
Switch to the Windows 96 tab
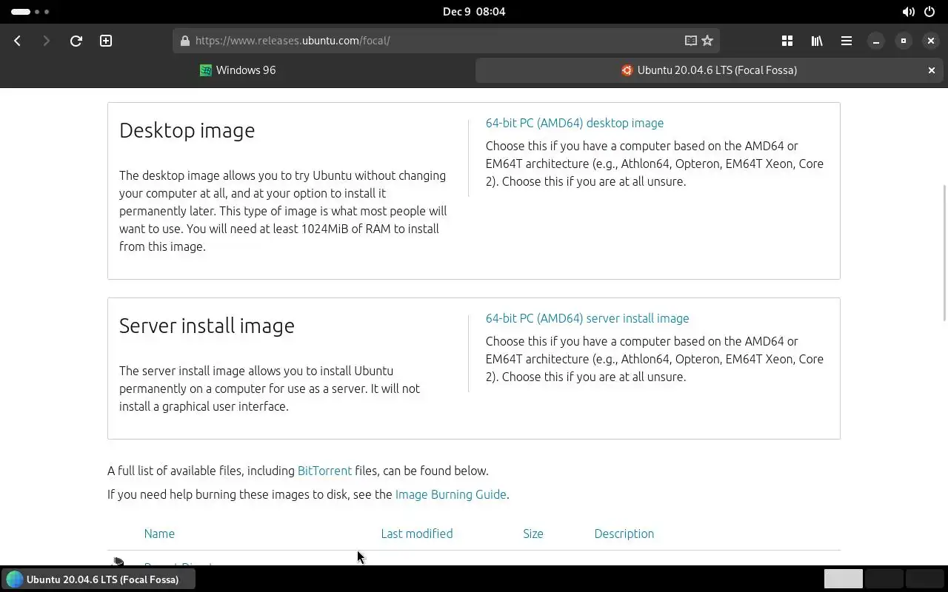pyautogui.click(x=237, y=70)
